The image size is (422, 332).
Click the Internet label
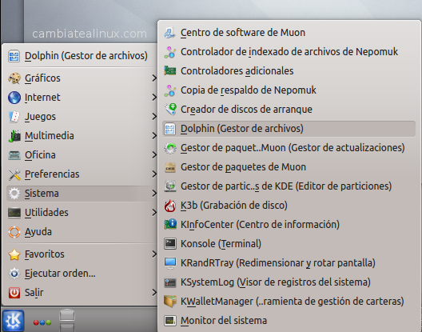[x=42, y=98]
